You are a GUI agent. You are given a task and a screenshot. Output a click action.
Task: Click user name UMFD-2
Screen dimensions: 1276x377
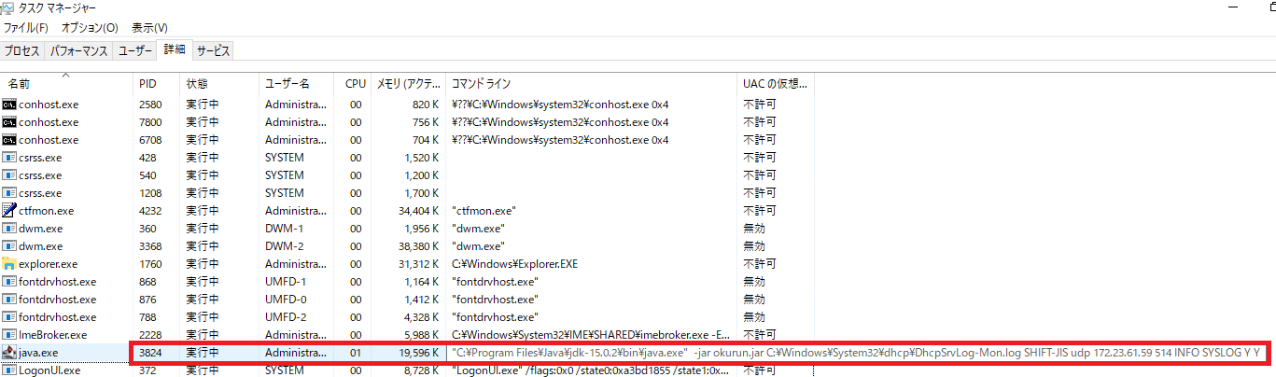pos(287,317)
